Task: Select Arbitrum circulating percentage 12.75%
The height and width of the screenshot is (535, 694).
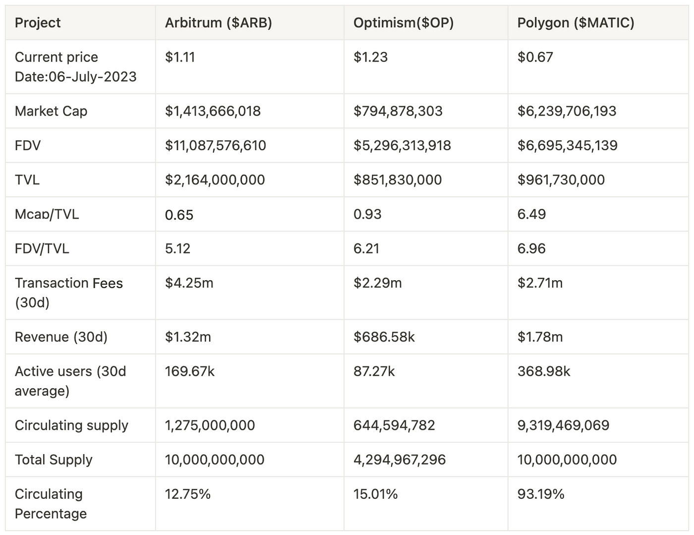Action: point(188,494)
